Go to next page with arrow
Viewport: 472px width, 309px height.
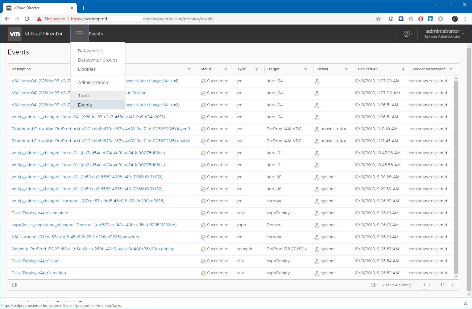452,285
